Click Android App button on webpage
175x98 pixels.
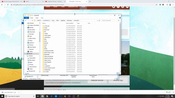click(x=118, y=80)
